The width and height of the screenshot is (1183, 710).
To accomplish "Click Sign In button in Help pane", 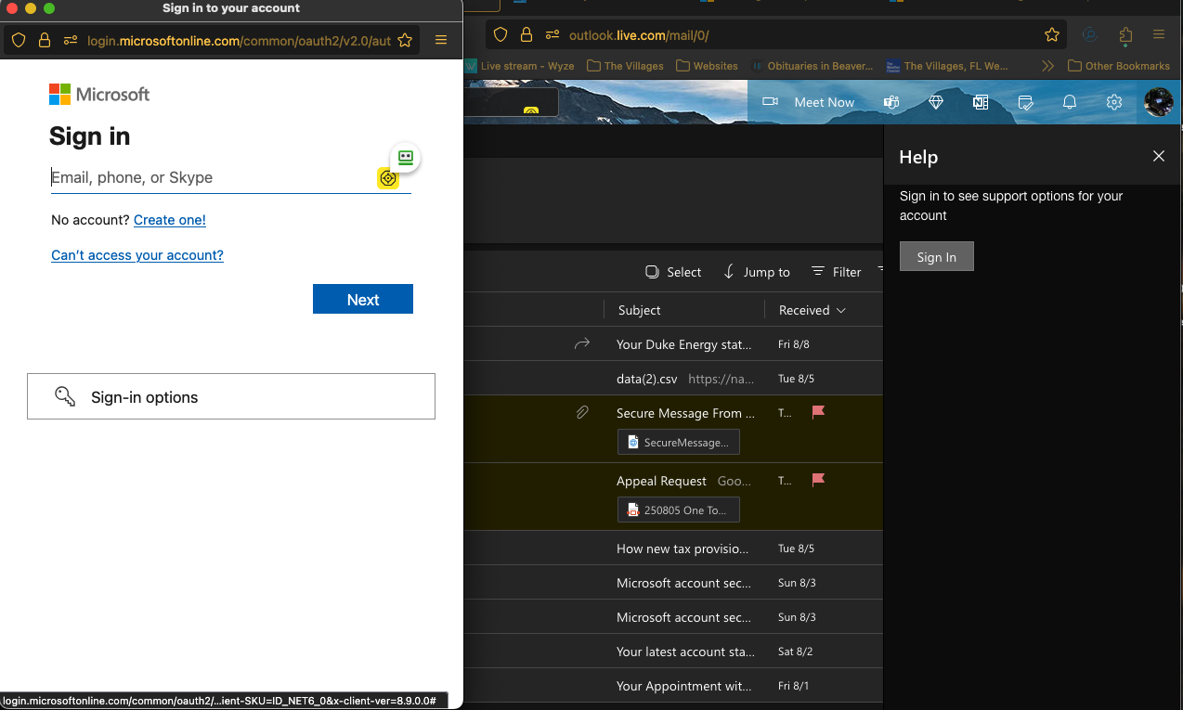I will point(937,257).
